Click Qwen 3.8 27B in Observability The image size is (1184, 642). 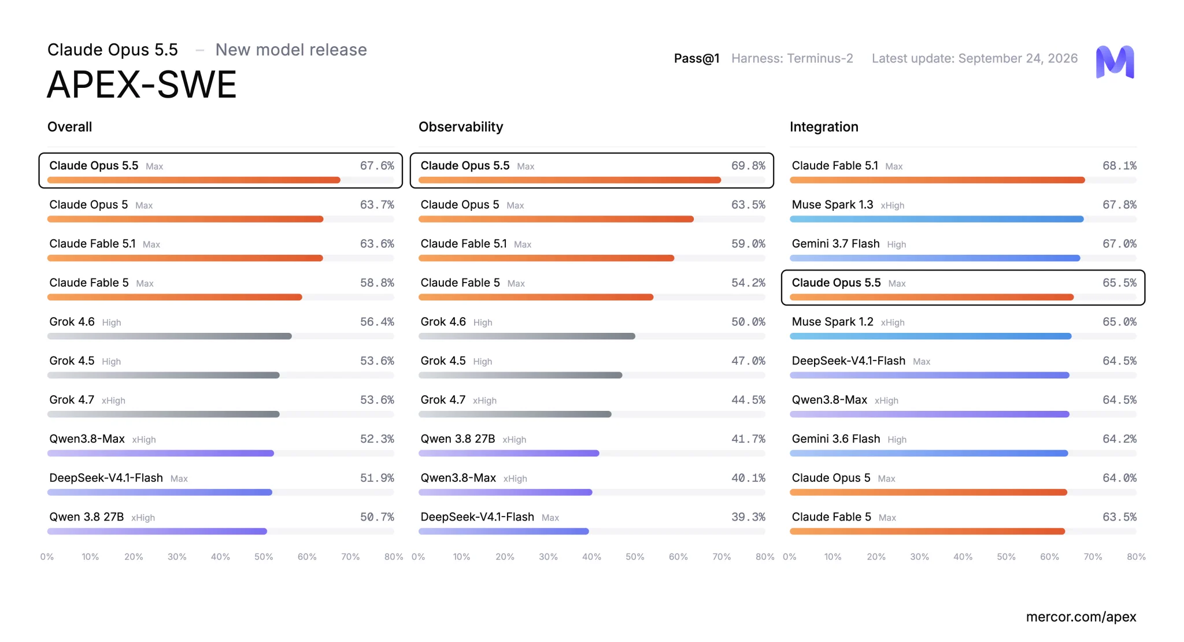click(x=458, y=439)
